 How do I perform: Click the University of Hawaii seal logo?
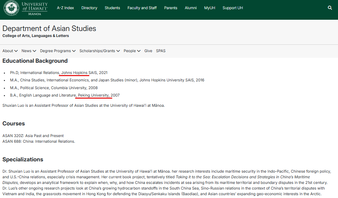tap(11, 8)
